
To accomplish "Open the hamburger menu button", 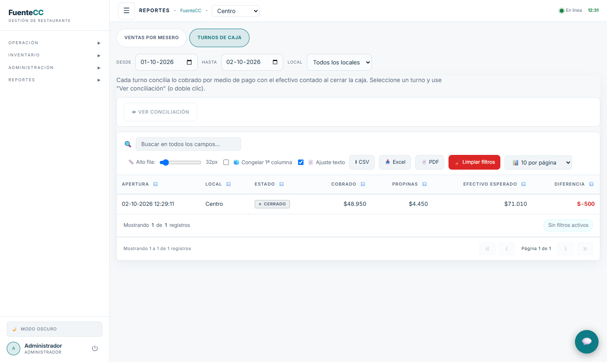I will (x=126, y=11).
